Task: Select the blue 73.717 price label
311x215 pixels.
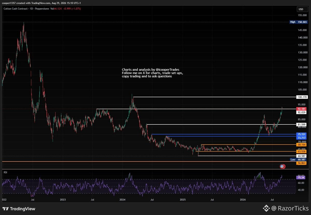Action: [x=301, y=138]
